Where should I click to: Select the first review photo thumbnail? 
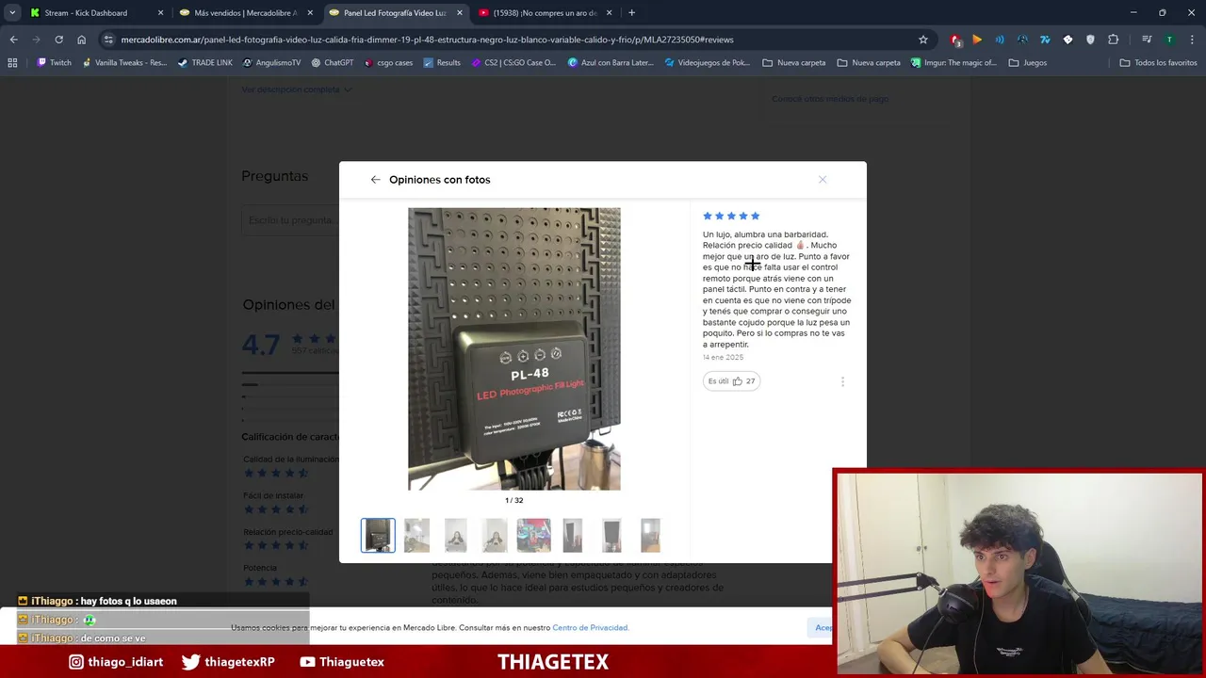click(x=378, y=535)
